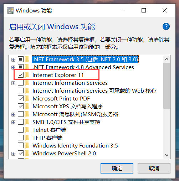The image size is (179, 181).
Task: Select the Windows PowerShell 2.0 entry
Action: 64,153
